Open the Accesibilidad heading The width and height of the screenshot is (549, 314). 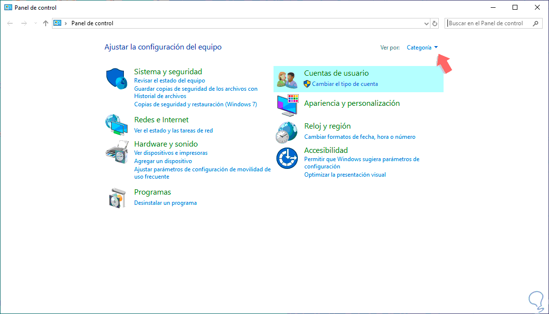(x=326, y=150)
